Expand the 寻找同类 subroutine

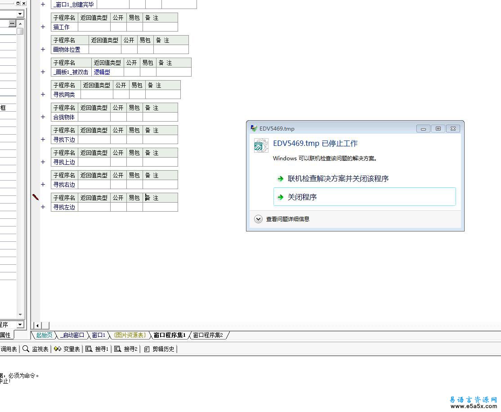point(43,95)
